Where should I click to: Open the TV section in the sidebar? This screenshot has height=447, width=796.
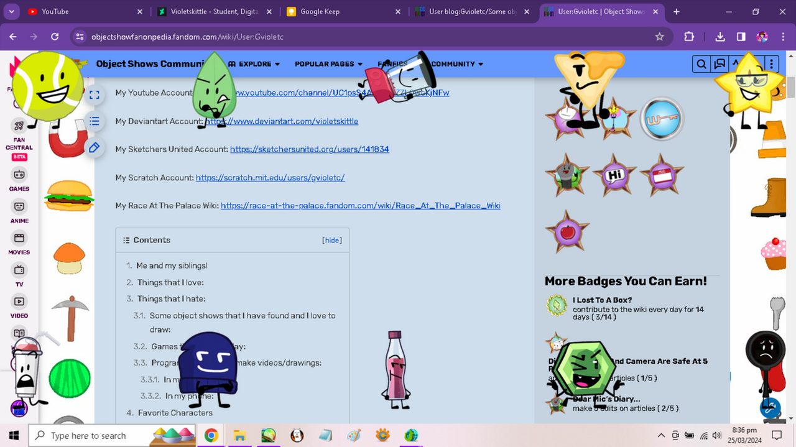[x=19, y=275]
